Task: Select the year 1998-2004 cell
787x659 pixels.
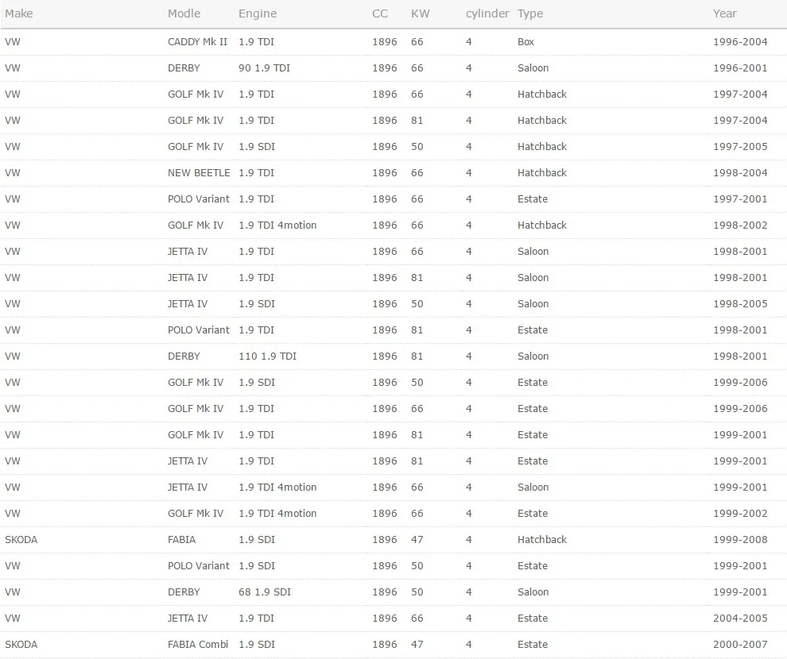Action: click(x=740, y=173)
